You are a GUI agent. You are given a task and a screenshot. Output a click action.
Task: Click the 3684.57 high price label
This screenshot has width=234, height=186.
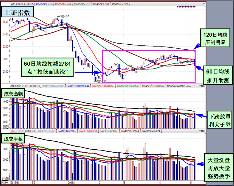[64, 16]
